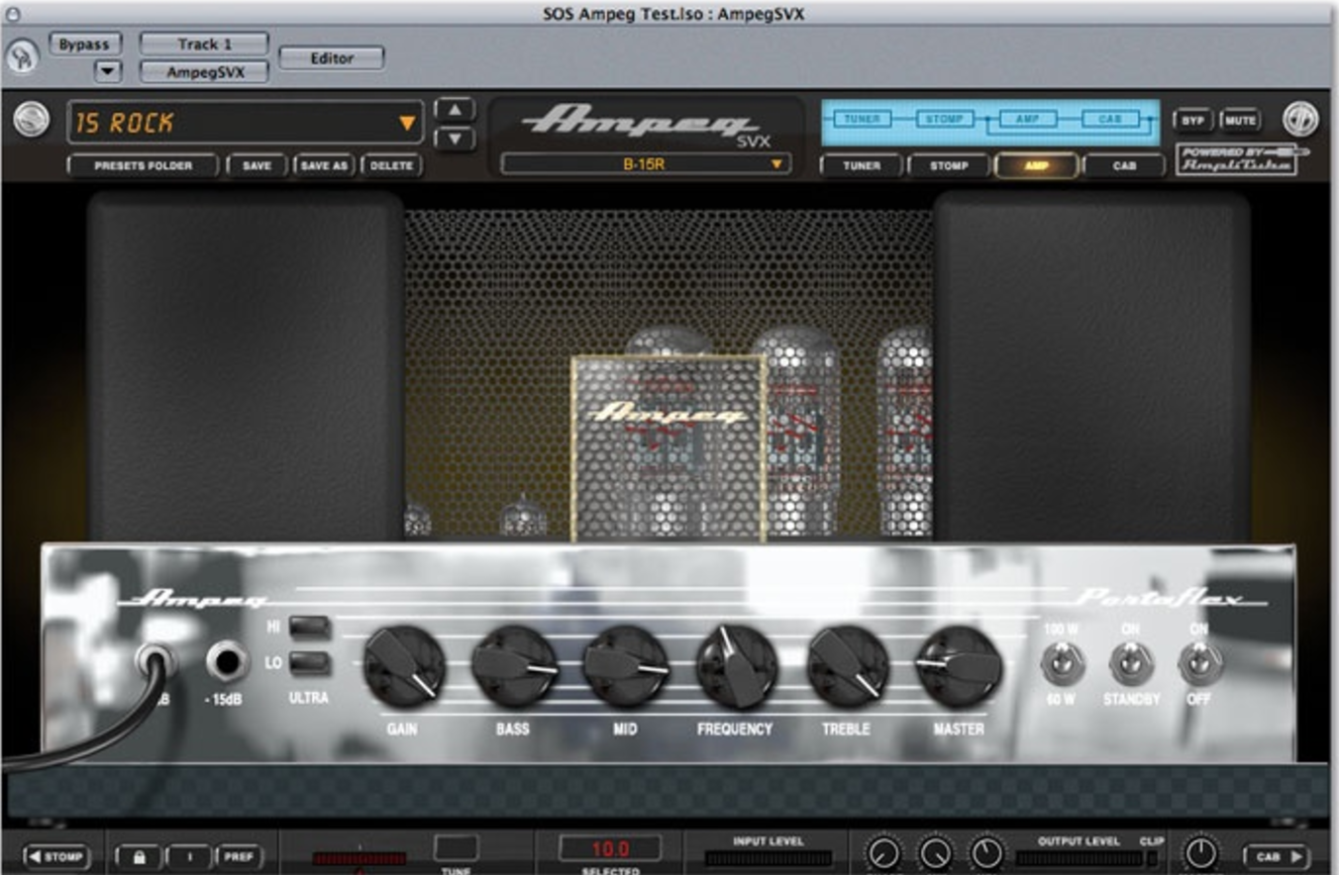
Task: Click the MID knob
Action: (x=625, y=666)
